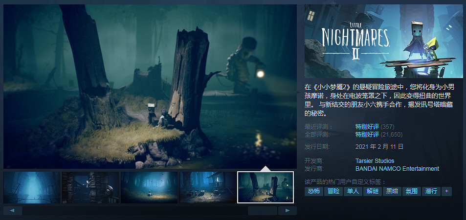Viewport: 466px width, 220px height.
Task: Select the highlighted fifth thumbnail with tree stump
Action: (x=266, y=187)
